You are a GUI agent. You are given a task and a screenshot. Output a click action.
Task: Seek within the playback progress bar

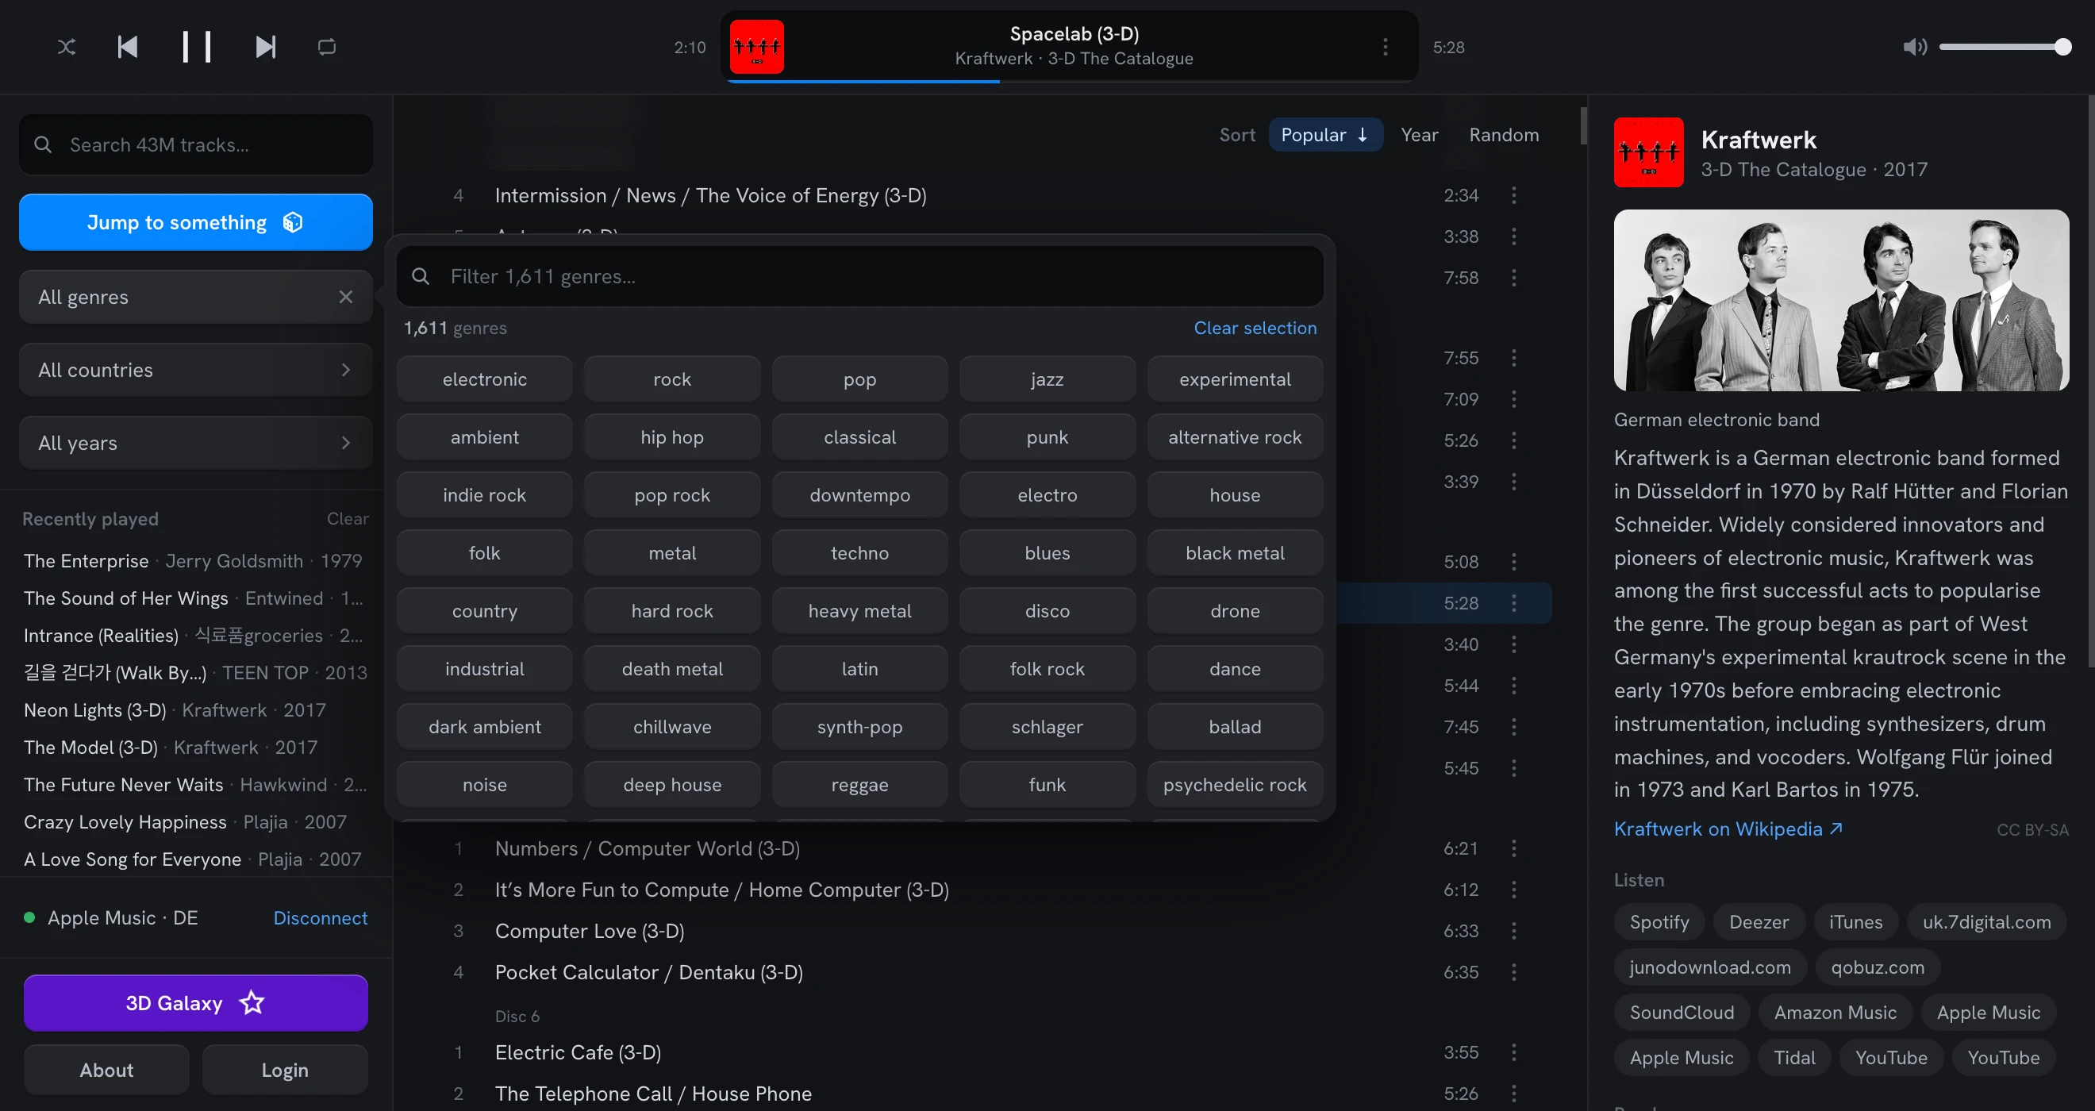1070,80
